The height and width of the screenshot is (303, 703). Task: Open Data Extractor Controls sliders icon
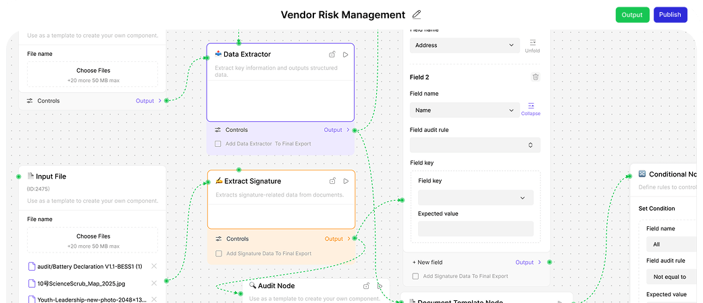(x=218, y=130)
